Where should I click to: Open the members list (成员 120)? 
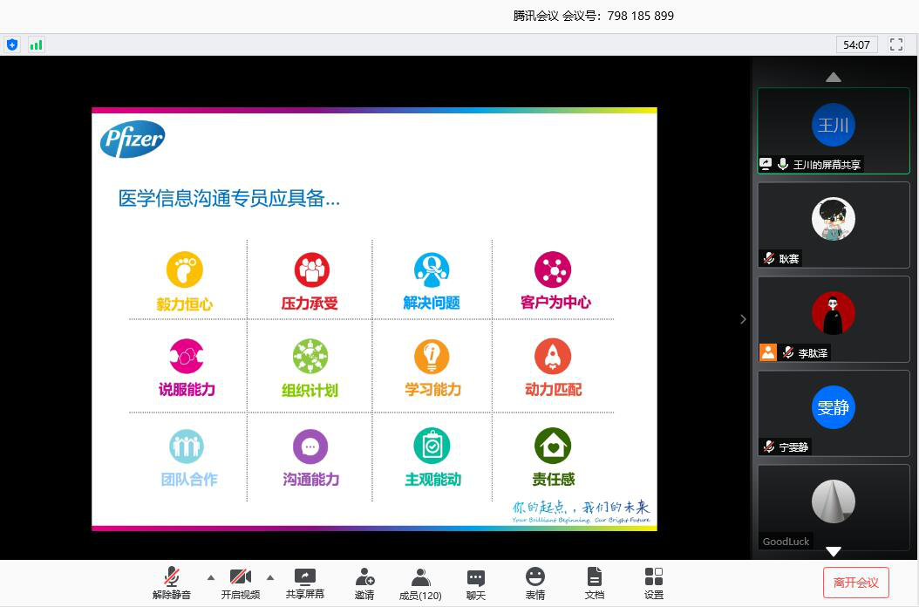click(420, 583)
